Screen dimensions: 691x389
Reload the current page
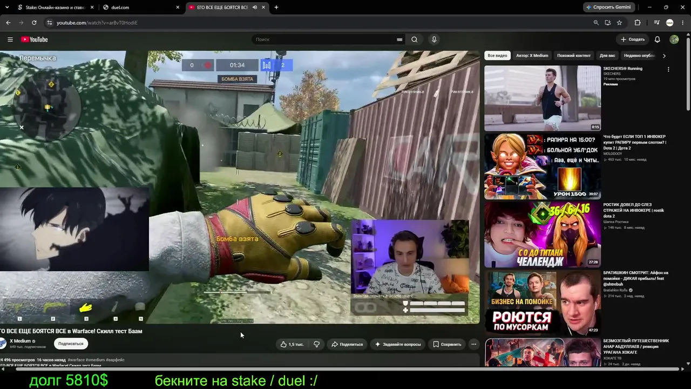coord(34,23)
